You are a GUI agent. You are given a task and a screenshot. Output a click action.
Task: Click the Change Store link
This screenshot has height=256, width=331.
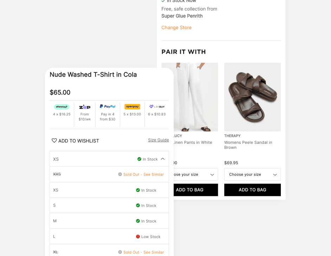(176, 28)
